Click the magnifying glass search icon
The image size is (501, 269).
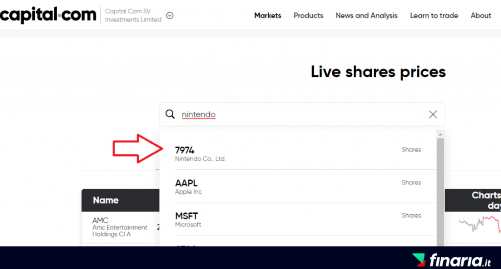click(170, 114)
